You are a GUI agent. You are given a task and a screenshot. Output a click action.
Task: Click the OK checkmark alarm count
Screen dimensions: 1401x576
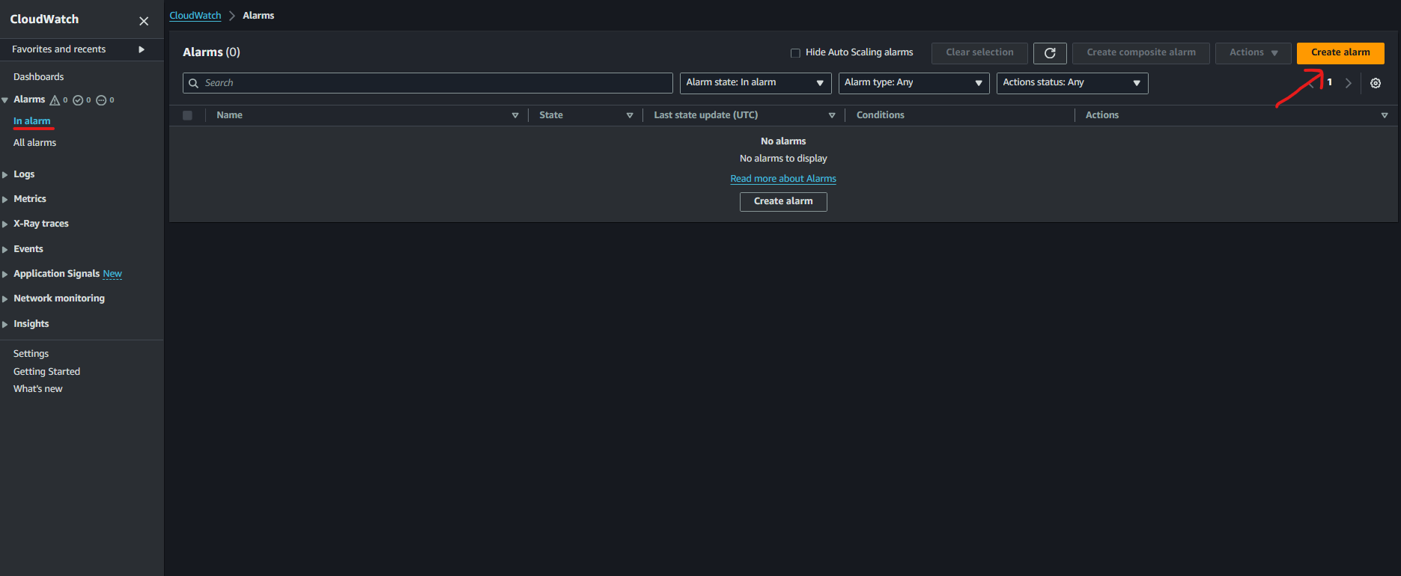coord(82,99)
